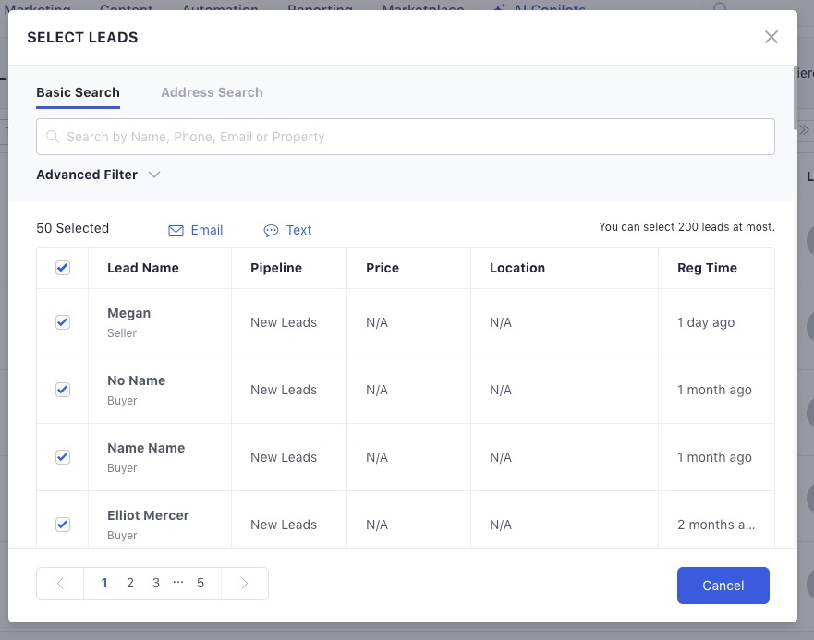This screenshot has width=814, height=640.
Task: Click the dialog's vertical scrollbar
Action: [x=795, y=98]
